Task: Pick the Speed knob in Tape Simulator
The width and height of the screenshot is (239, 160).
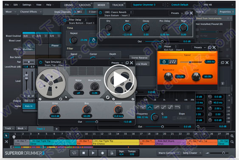Action: tap(118, 109)
